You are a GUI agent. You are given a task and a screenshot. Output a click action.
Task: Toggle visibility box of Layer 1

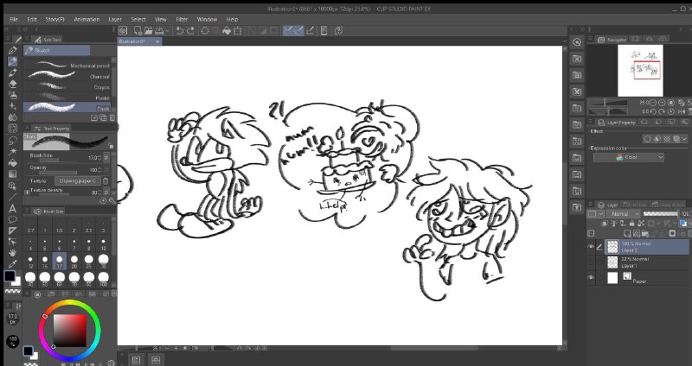591,262
